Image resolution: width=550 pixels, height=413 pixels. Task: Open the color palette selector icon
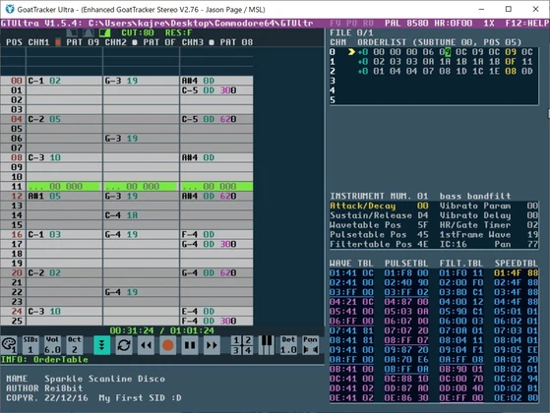click(9, 345)
